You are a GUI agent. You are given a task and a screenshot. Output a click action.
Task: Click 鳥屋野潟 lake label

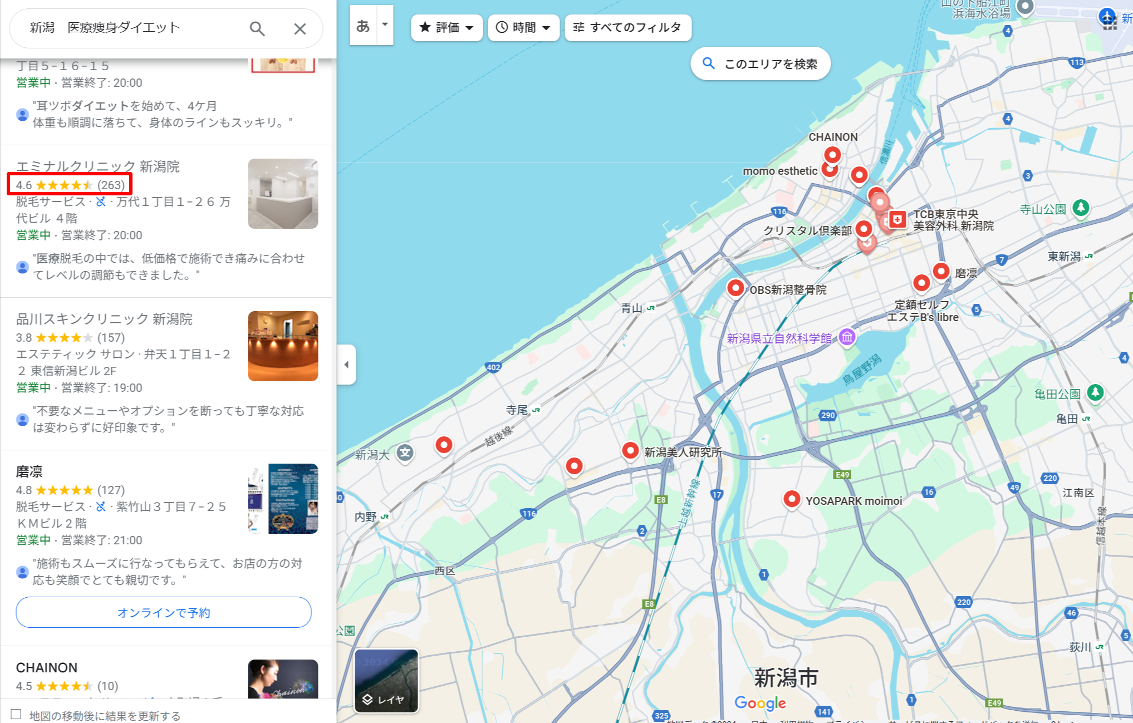[862, 370]
